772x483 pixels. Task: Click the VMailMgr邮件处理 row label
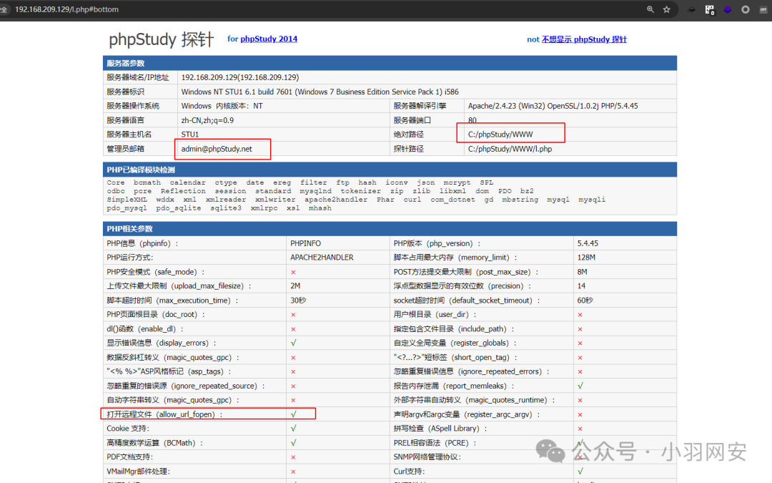[138, 472]
